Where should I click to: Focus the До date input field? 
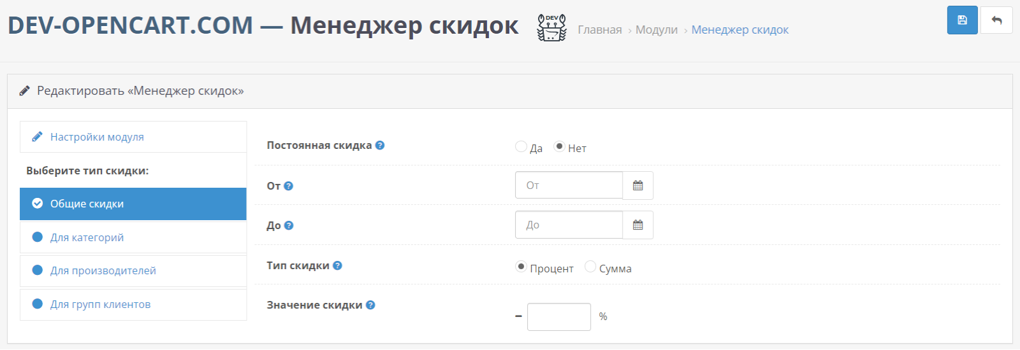(569, 225)
